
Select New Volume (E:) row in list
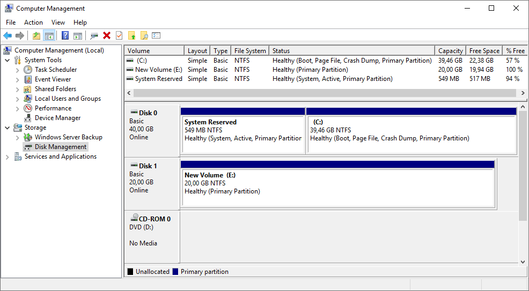325,70
